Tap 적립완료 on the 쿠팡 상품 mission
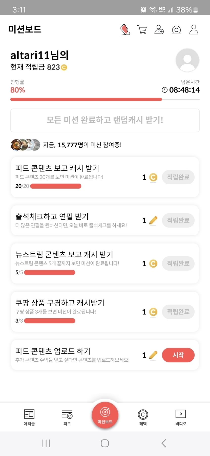This screenshot has width=210, height=456. 178,312
